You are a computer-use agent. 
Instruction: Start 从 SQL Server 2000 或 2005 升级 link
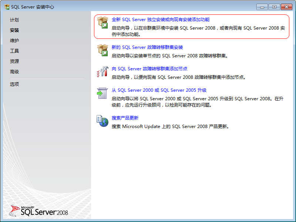click(x=159, y=90)
